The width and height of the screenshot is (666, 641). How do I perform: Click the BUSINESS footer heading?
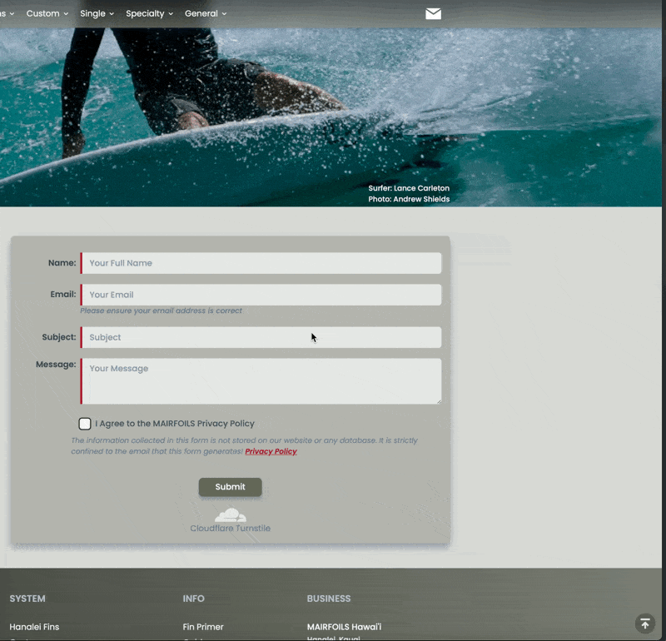pyautogui.click(x=329, y=599)
